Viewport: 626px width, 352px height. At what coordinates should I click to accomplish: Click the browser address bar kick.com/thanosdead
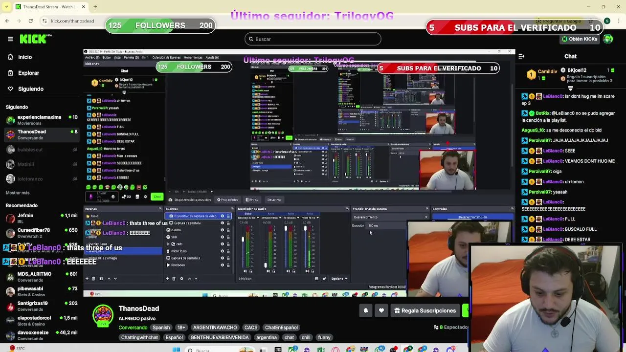(x=72, y=21)
